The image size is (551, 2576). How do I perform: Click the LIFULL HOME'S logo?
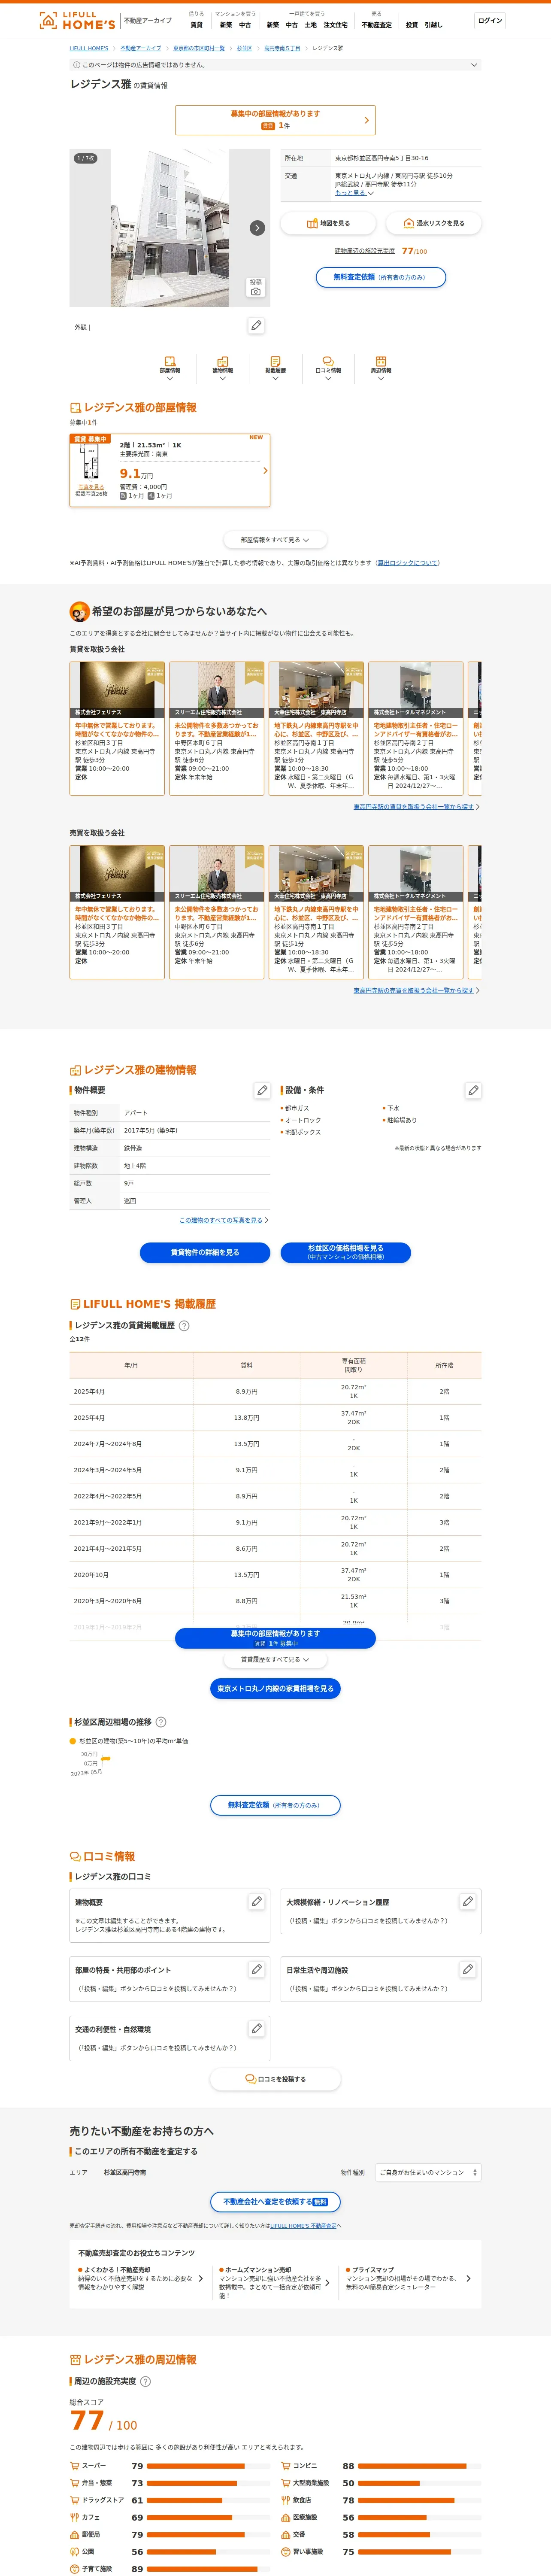pyautogui.click(x=77, y=20)
